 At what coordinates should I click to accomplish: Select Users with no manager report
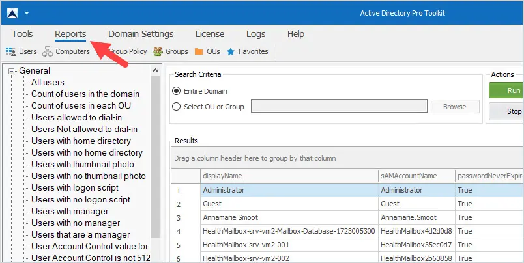point(76,223)
